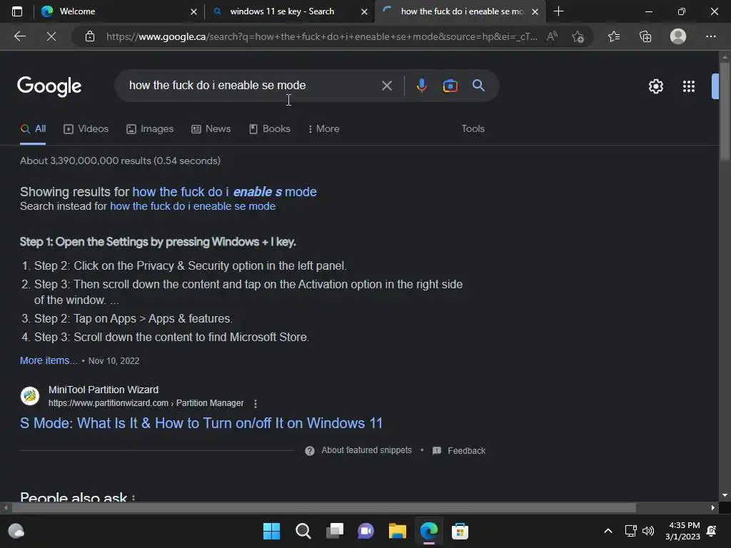Open File Explorer from taskbar
Image resolution: width=731 pixels, height=548 pixels.
(x=397, y=531)
